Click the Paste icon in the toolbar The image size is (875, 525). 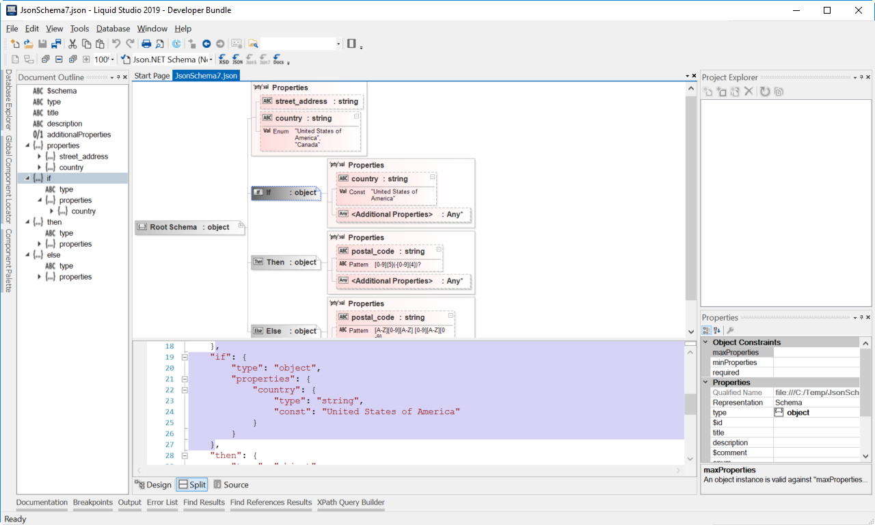coord(100,43)
